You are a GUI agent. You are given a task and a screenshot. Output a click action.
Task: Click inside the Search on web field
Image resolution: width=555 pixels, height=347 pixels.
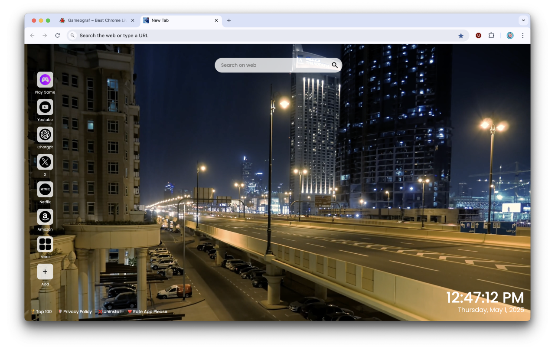(269, 65)
